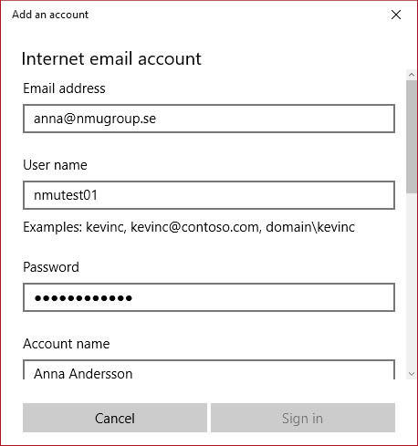Click the User name input field
Screen dimensions: 418x446
(x=209, y=195)
